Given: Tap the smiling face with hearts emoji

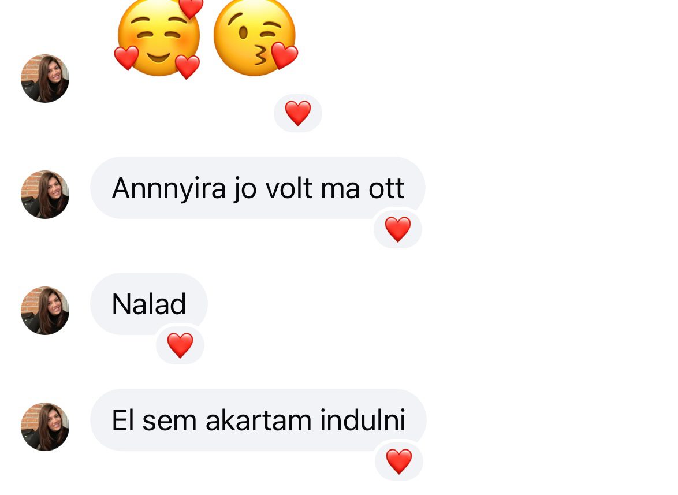Looking at the screenshot, I should 158,39.
